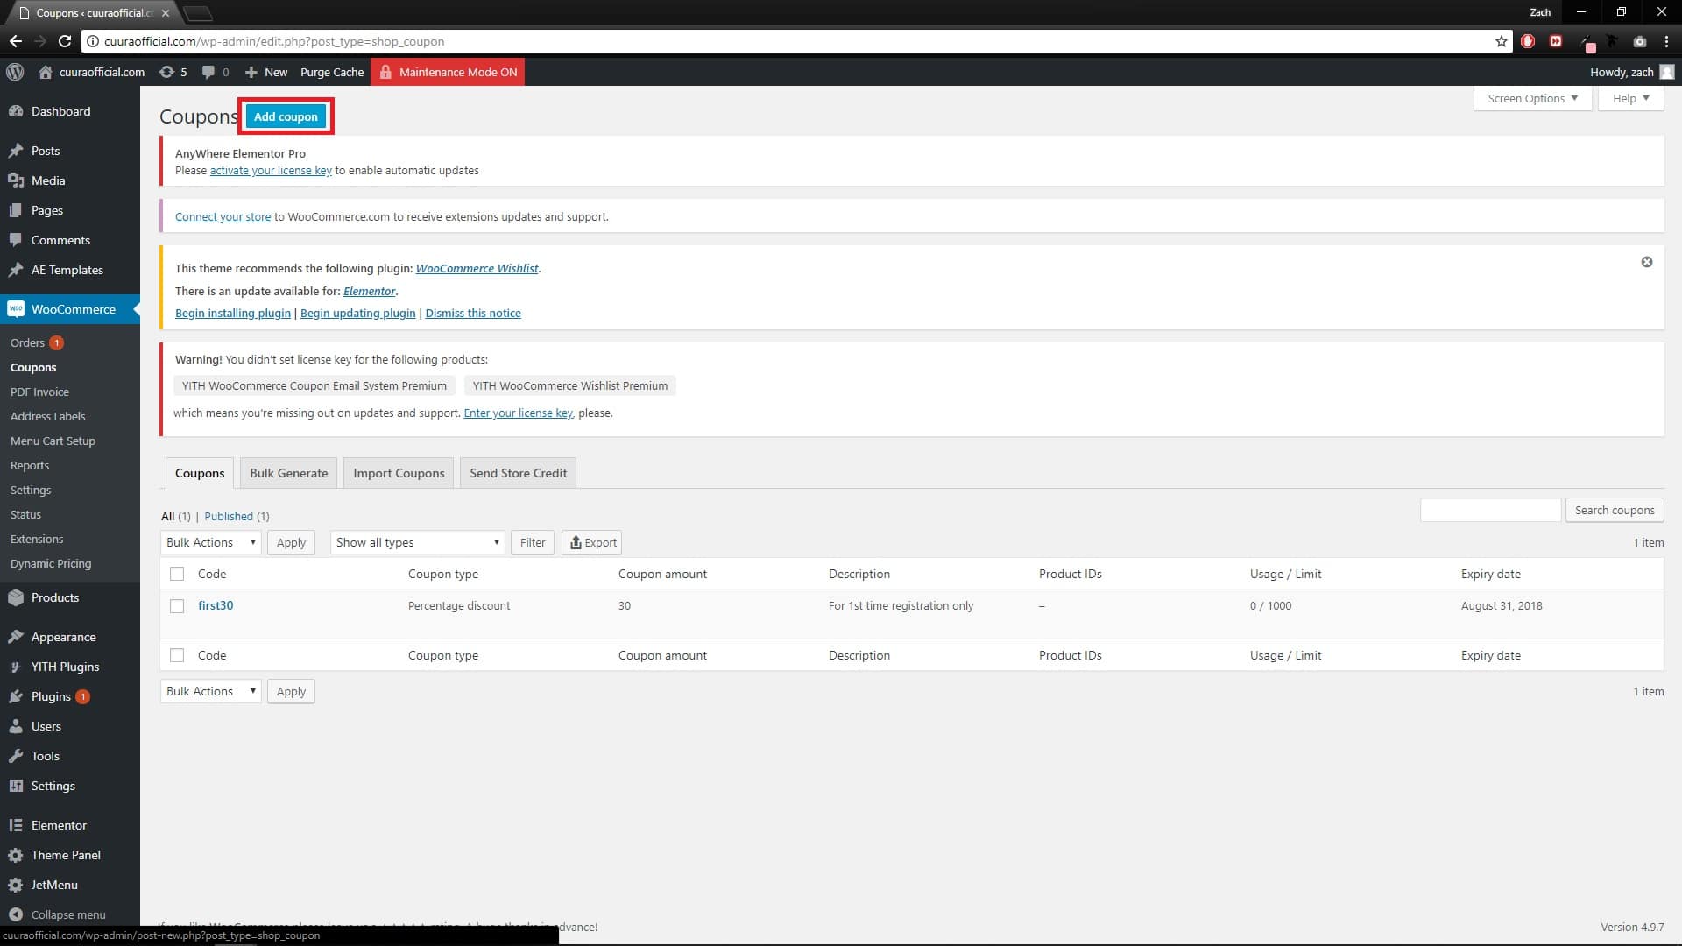Click activate your license key link
This screenshot has height=946, width=1682.
coord(271,170)
